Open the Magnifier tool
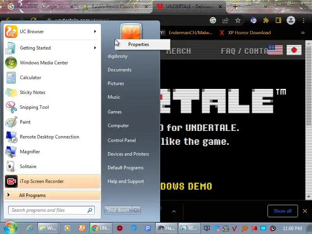 (x=52, y=152)
